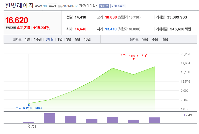Screen dimensions: 199x134
Task: Switch to 주봉 weekly candle chart
Action: (x=155, y=40)
